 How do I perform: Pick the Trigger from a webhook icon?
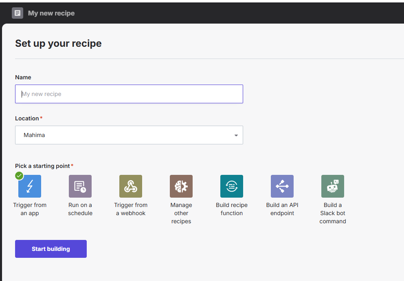click(131, 186)
